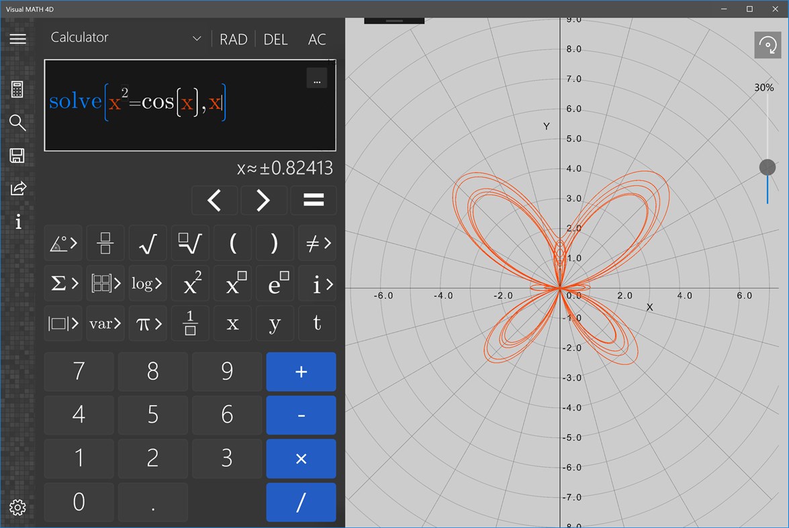The image size is (789, 528).
Task: Insert reciprocal one-over template
Action: pos(190,323)
